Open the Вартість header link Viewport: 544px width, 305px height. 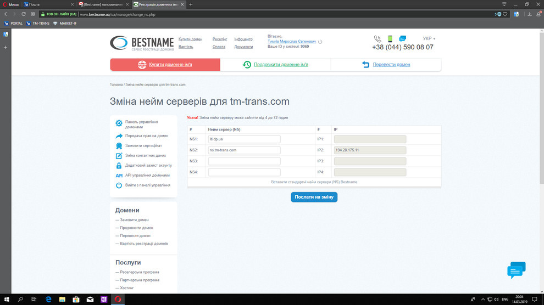tap(186, 47)
